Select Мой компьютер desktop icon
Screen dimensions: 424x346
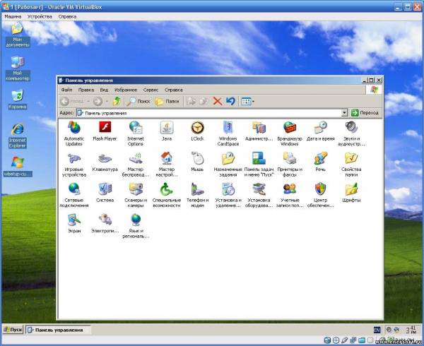[18, 68]
